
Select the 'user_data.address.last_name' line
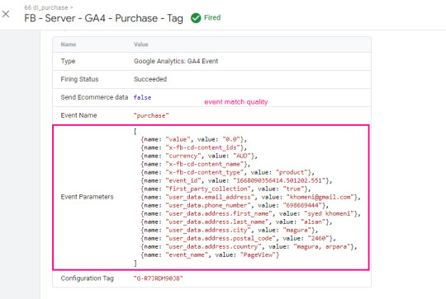click(x=236, y=222)
